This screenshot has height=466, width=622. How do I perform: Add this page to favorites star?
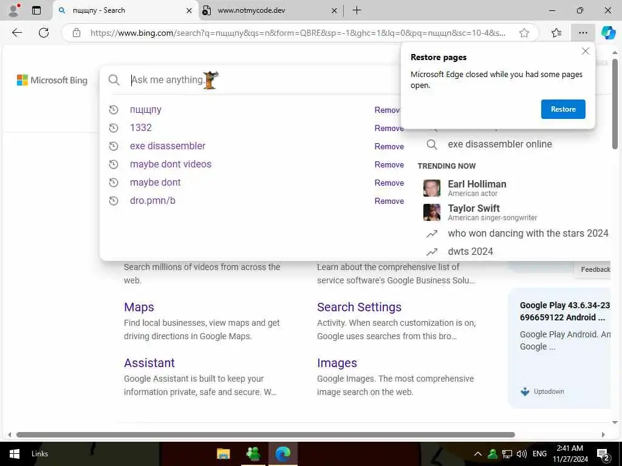pyautogui.click(x=524, y=33)
